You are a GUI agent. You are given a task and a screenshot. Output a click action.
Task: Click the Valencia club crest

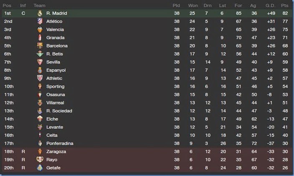pyautogui.click(x=40, y=30)
